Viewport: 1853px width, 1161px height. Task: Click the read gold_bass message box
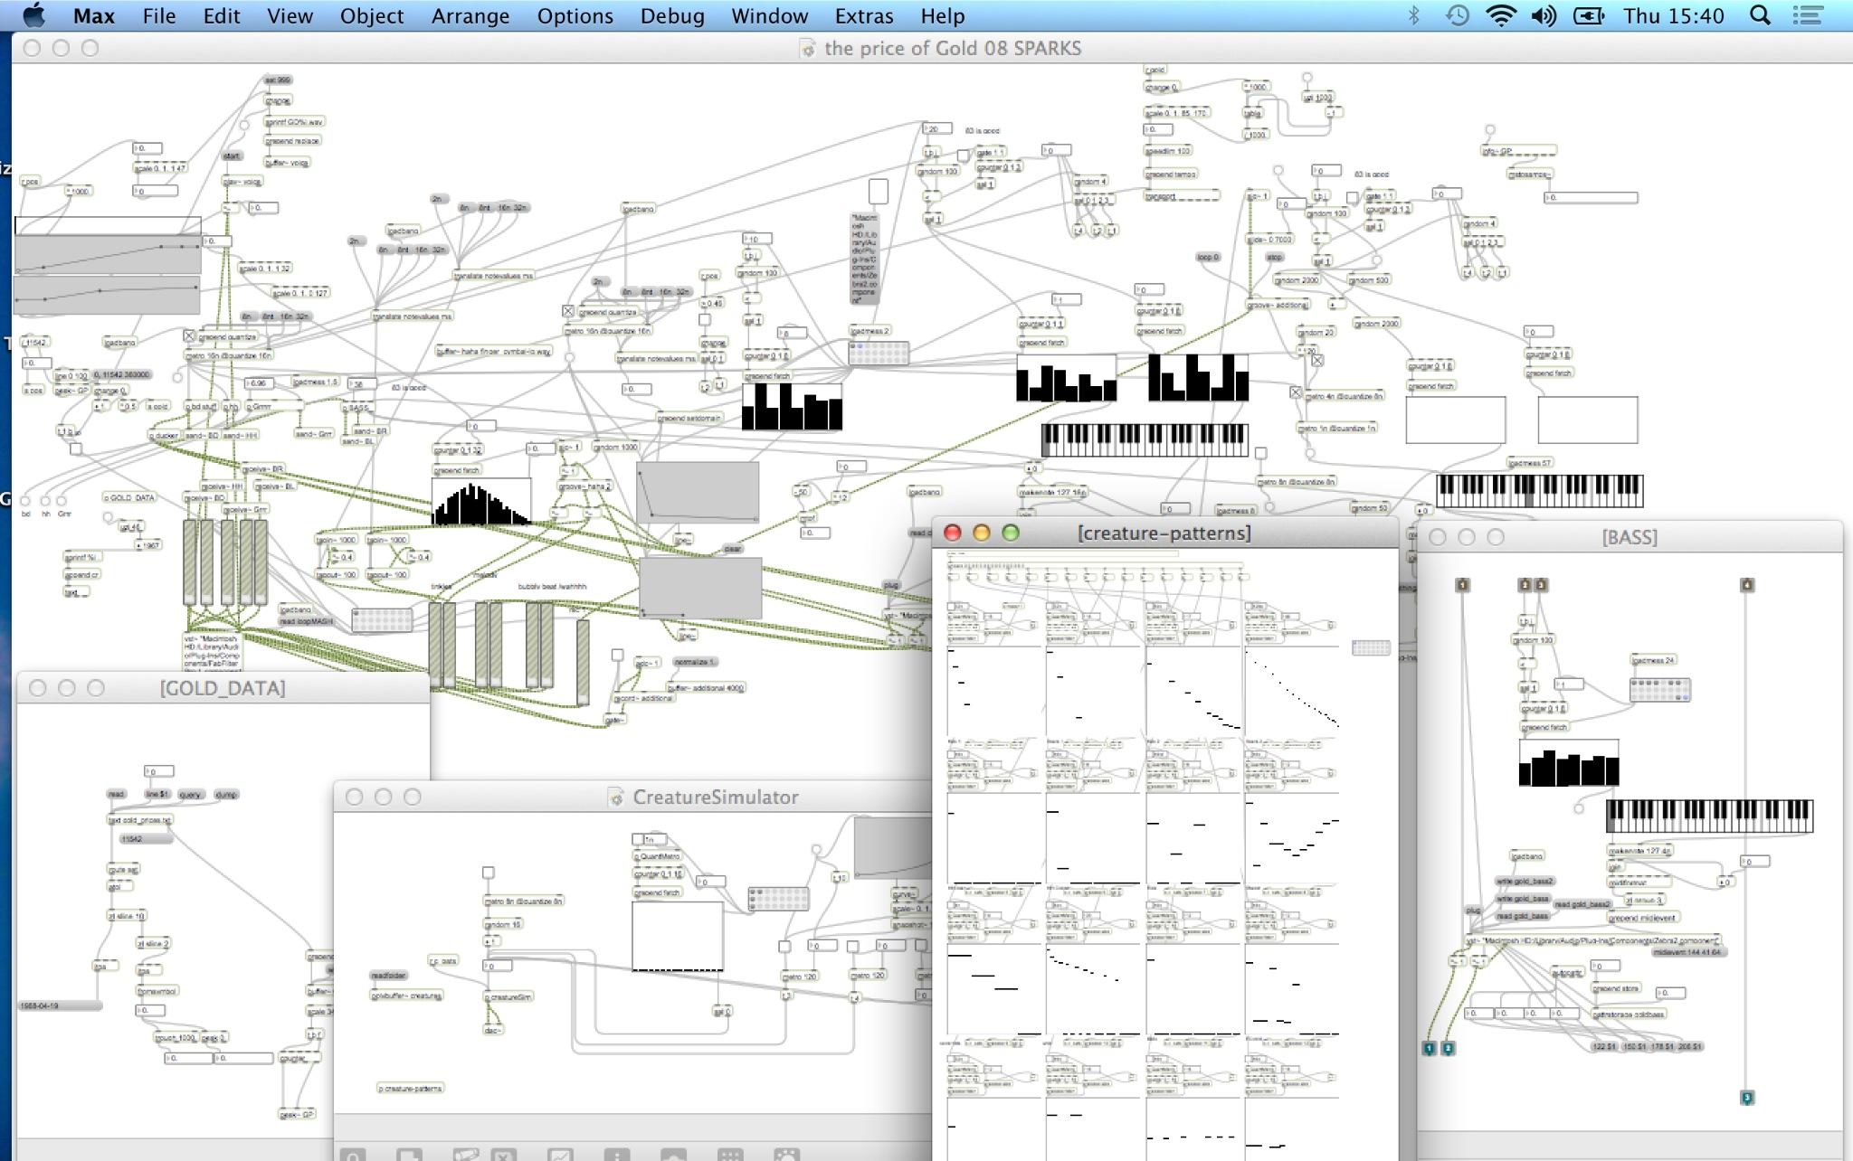tap(1522, 916)
